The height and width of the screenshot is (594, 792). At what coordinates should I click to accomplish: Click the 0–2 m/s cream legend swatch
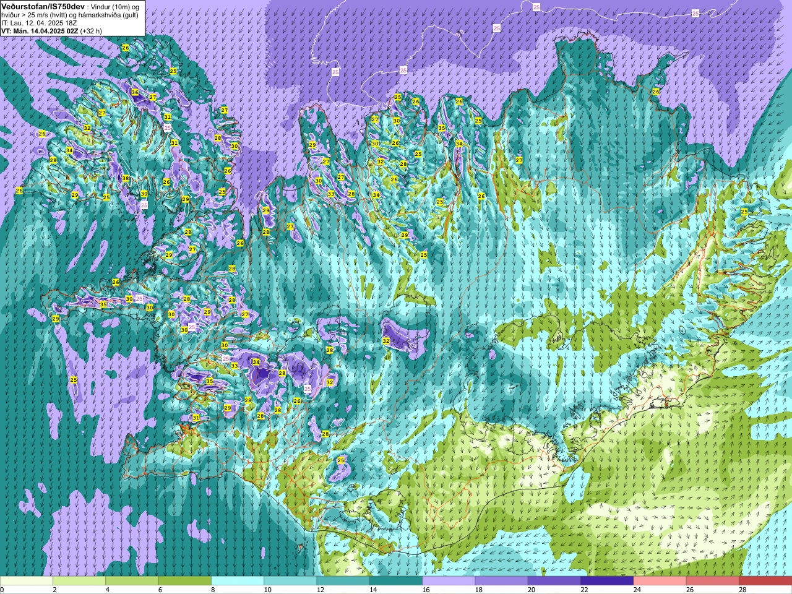(x=27, y=581)
